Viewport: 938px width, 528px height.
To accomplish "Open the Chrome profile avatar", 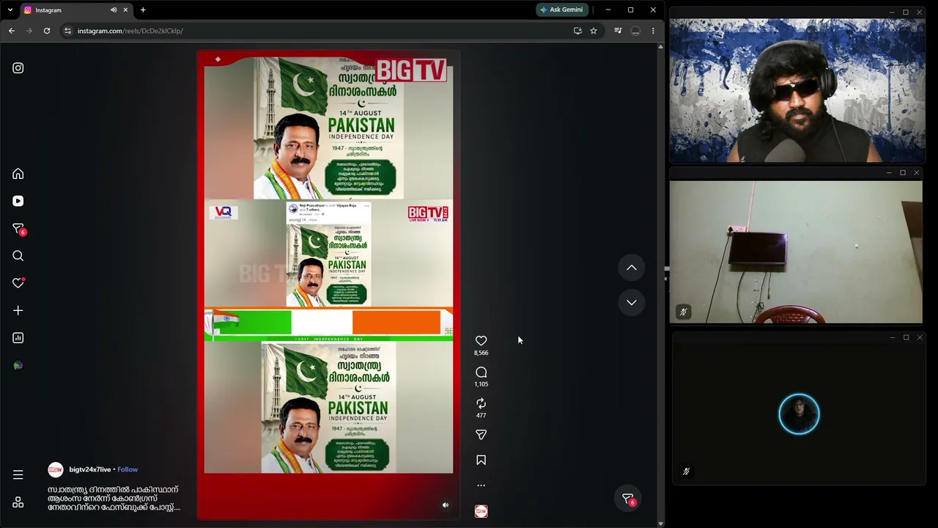I will (x=635, y=31).
